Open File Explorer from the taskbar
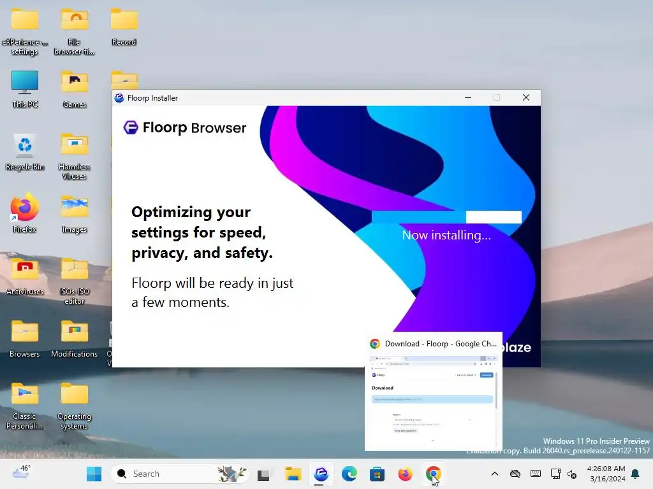 [x=293, y=474]
